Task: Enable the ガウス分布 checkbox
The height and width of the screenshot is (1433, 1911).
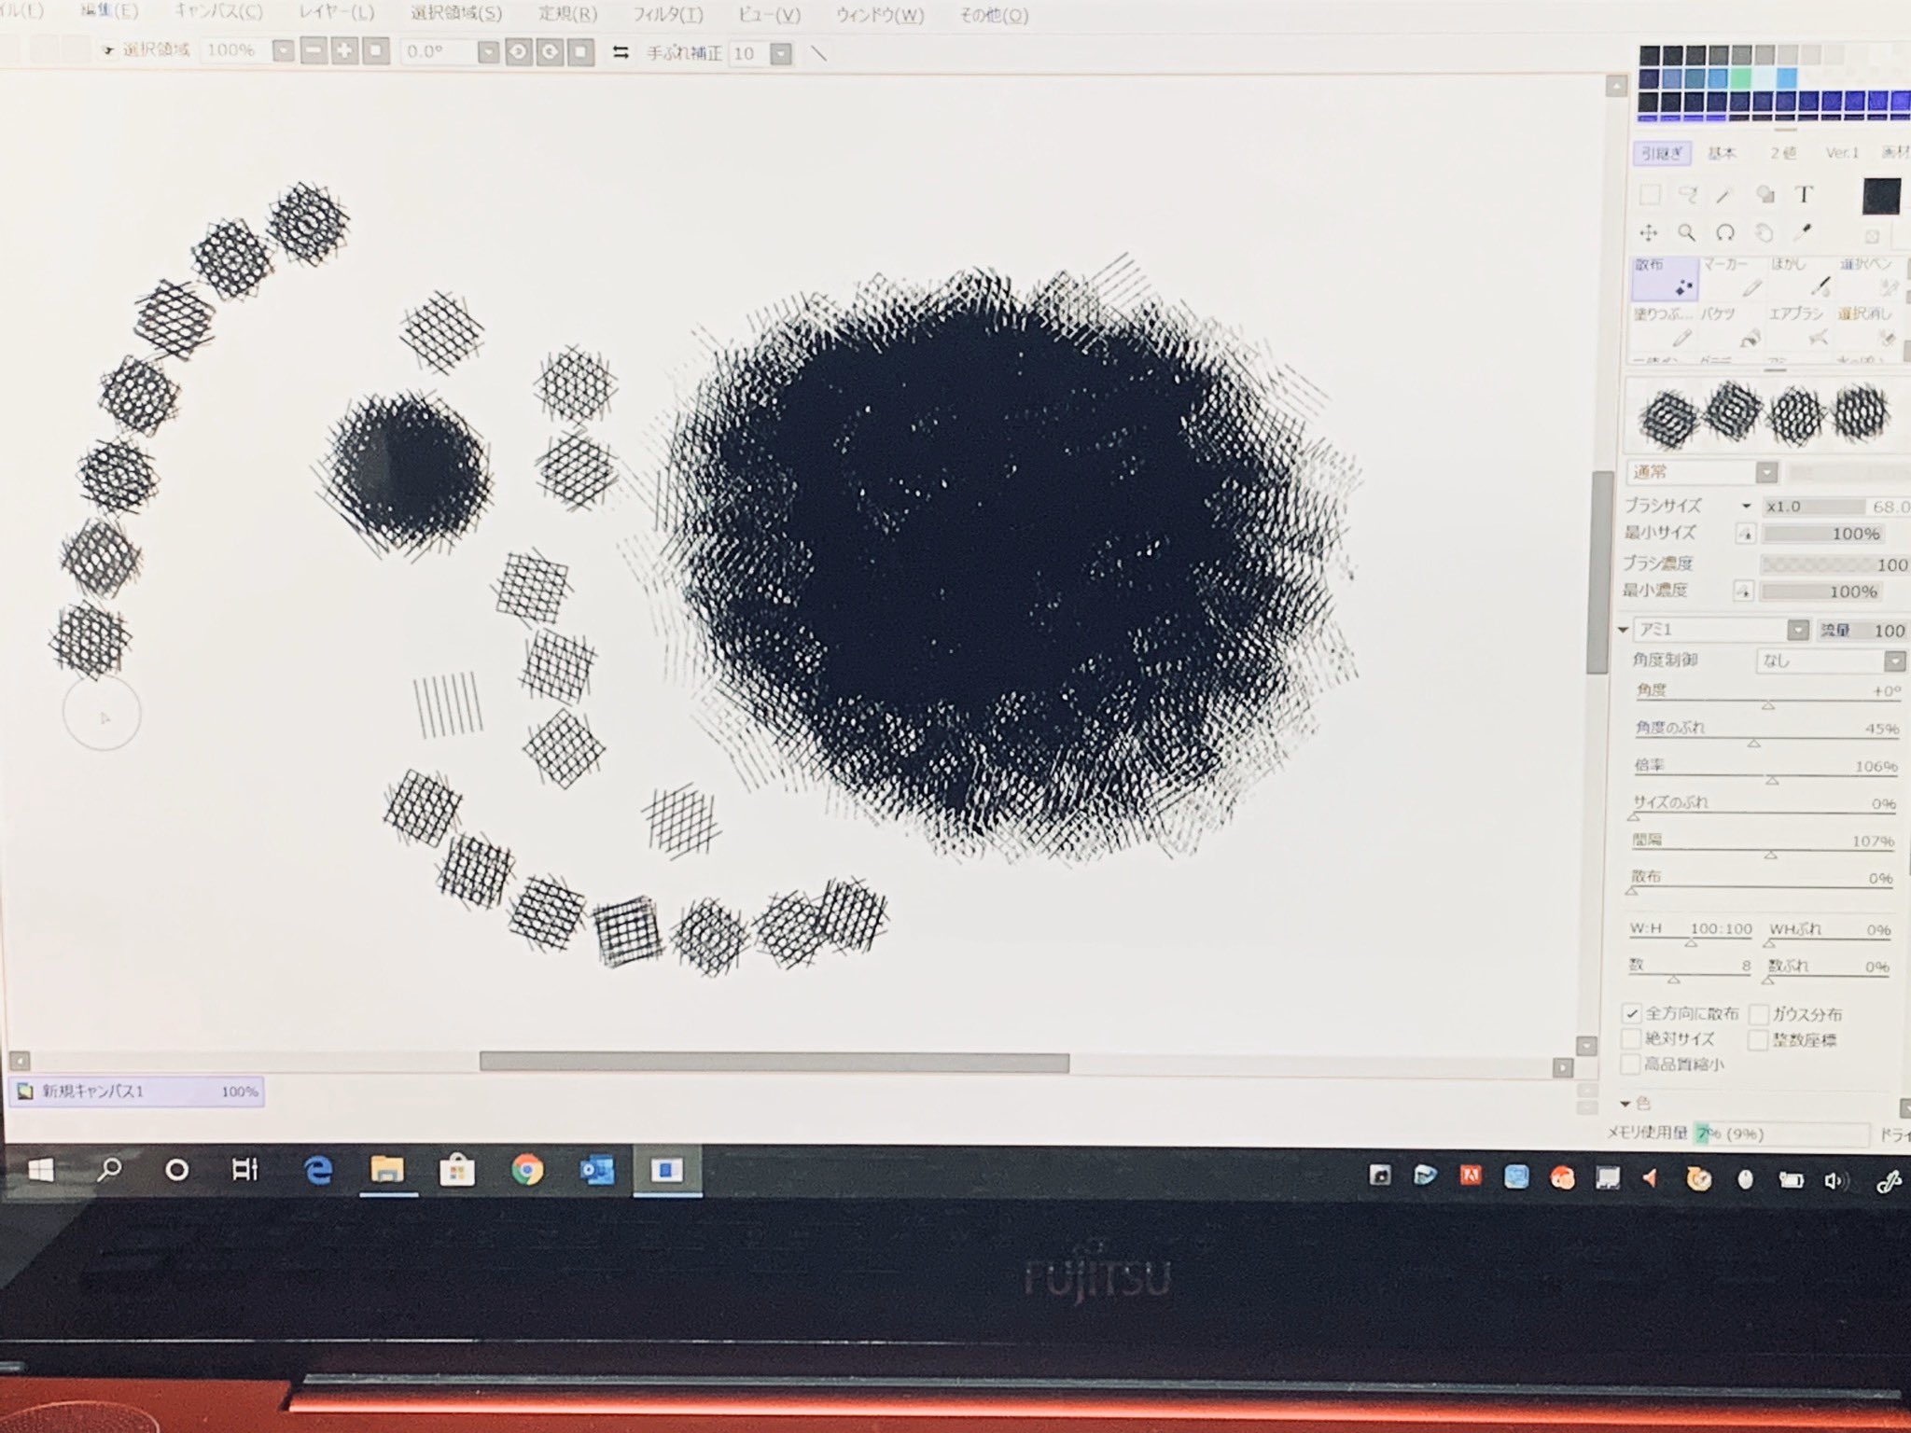Action: click(1759, 1014)
